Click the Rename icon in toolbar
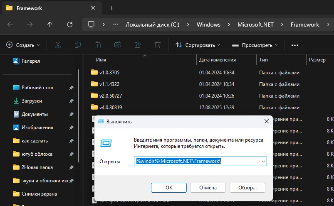This screenshot has width=334, height=206. tap(118, 45)
